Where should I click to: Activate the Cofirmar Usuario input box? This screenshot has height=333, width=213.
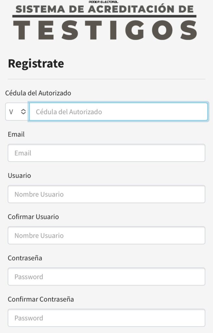106,235
